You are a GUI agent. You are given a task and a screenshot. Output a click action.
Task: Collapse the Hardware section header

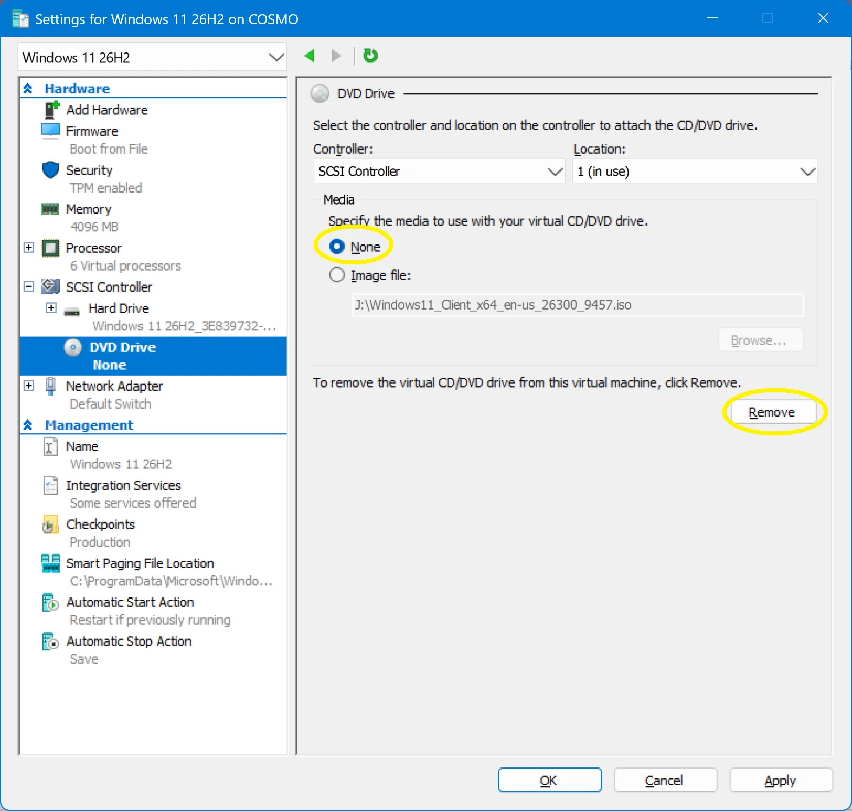[x=28, y=88]
